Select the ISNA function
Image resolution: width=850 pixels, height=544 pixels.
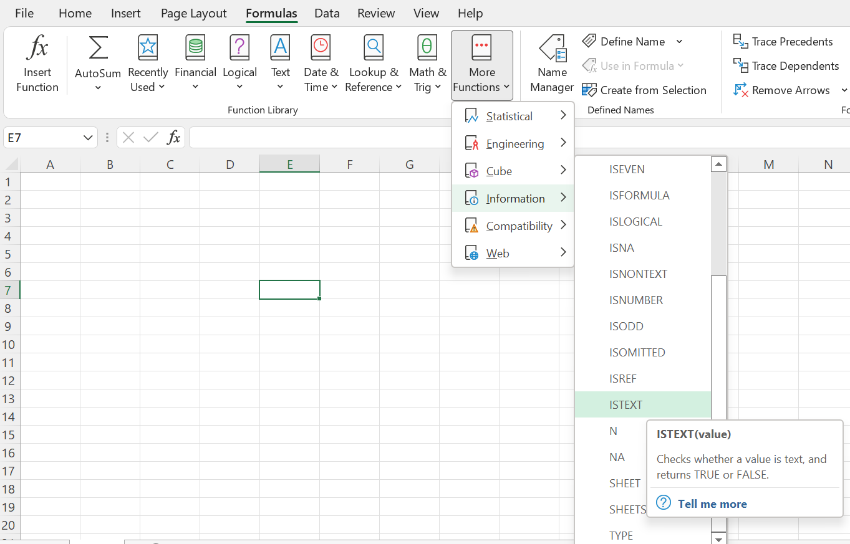point(643,248)
